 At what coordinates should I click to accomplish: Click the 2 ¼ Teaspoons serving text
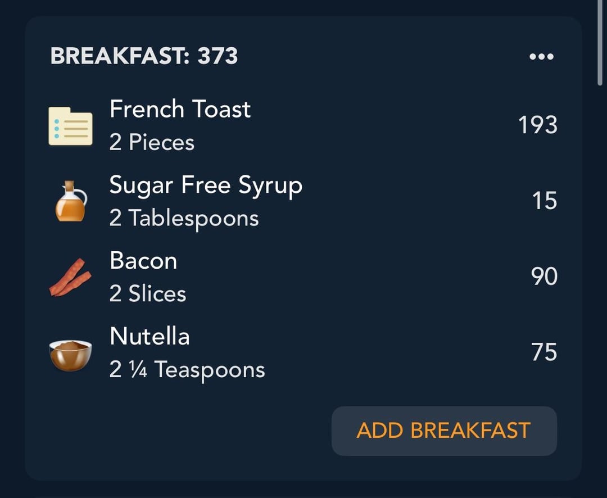tap(187, 370)
